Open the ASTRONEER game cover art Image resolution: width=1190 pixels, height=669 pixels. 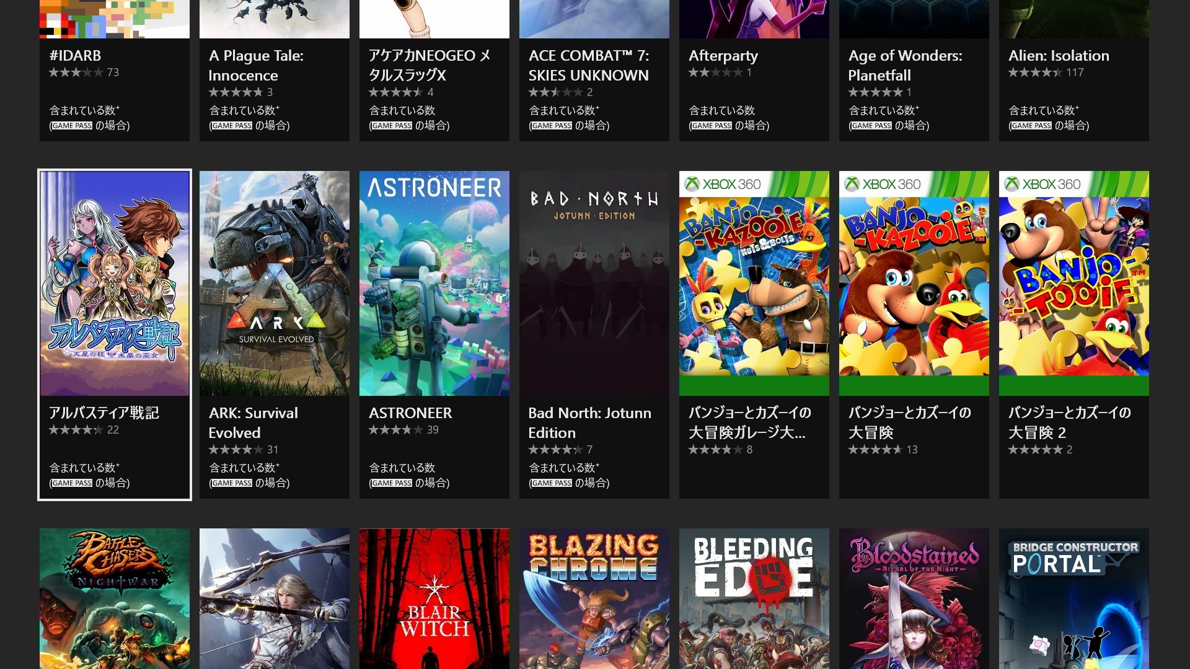click(434, 283)
